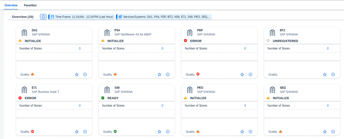Viewport: 344px width, 139px height.
Task: Open the Time Frame filter chip
Action: pyautogui.click(x=81, y=17)
